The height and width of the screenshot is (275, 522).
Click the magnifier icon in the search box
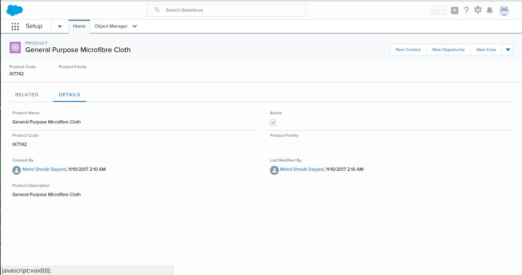pyautogui.click(x=157, y=10)
